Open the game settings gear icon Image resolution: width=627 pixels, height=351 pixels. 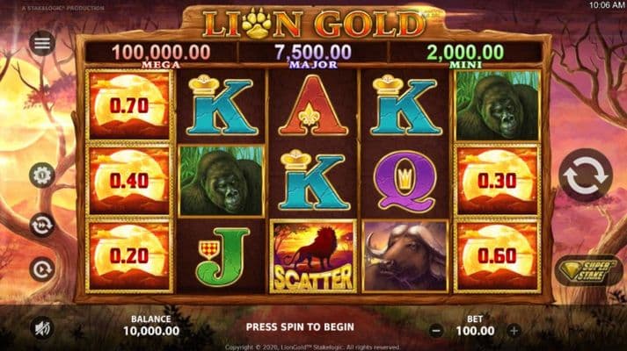point(42,175)
